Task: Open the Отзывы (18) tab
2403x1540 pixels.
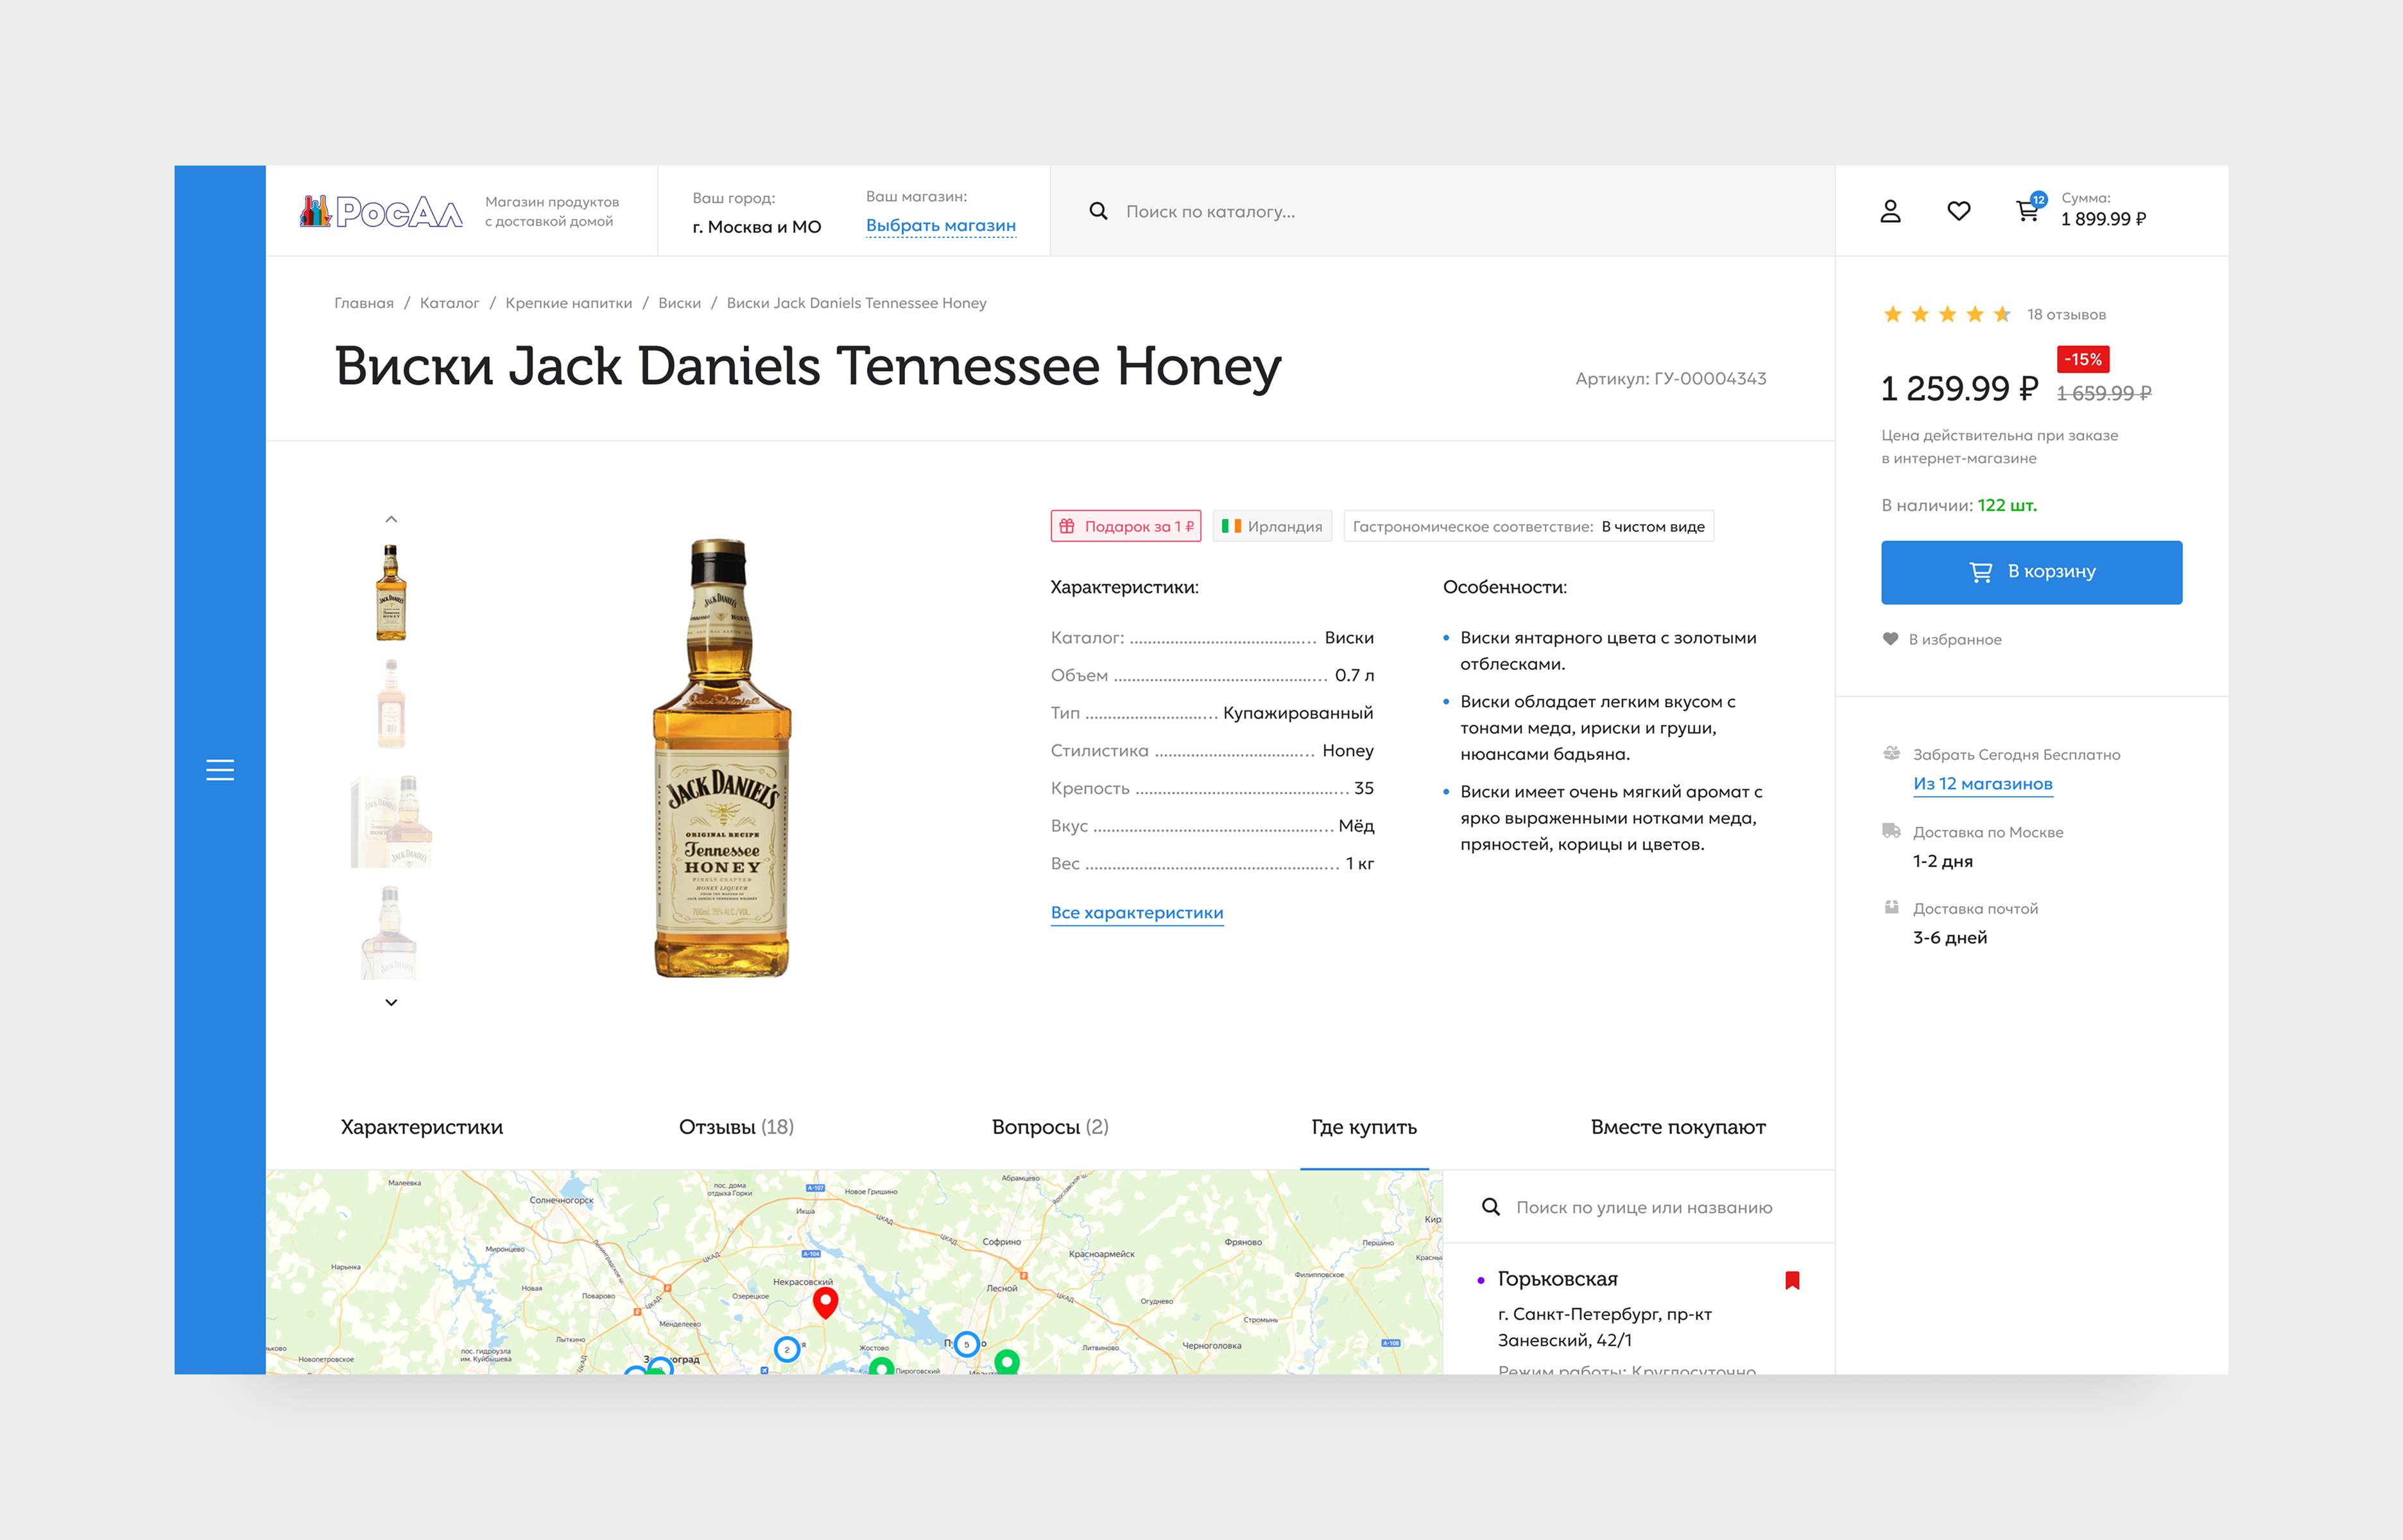Action: (736, 1127)
